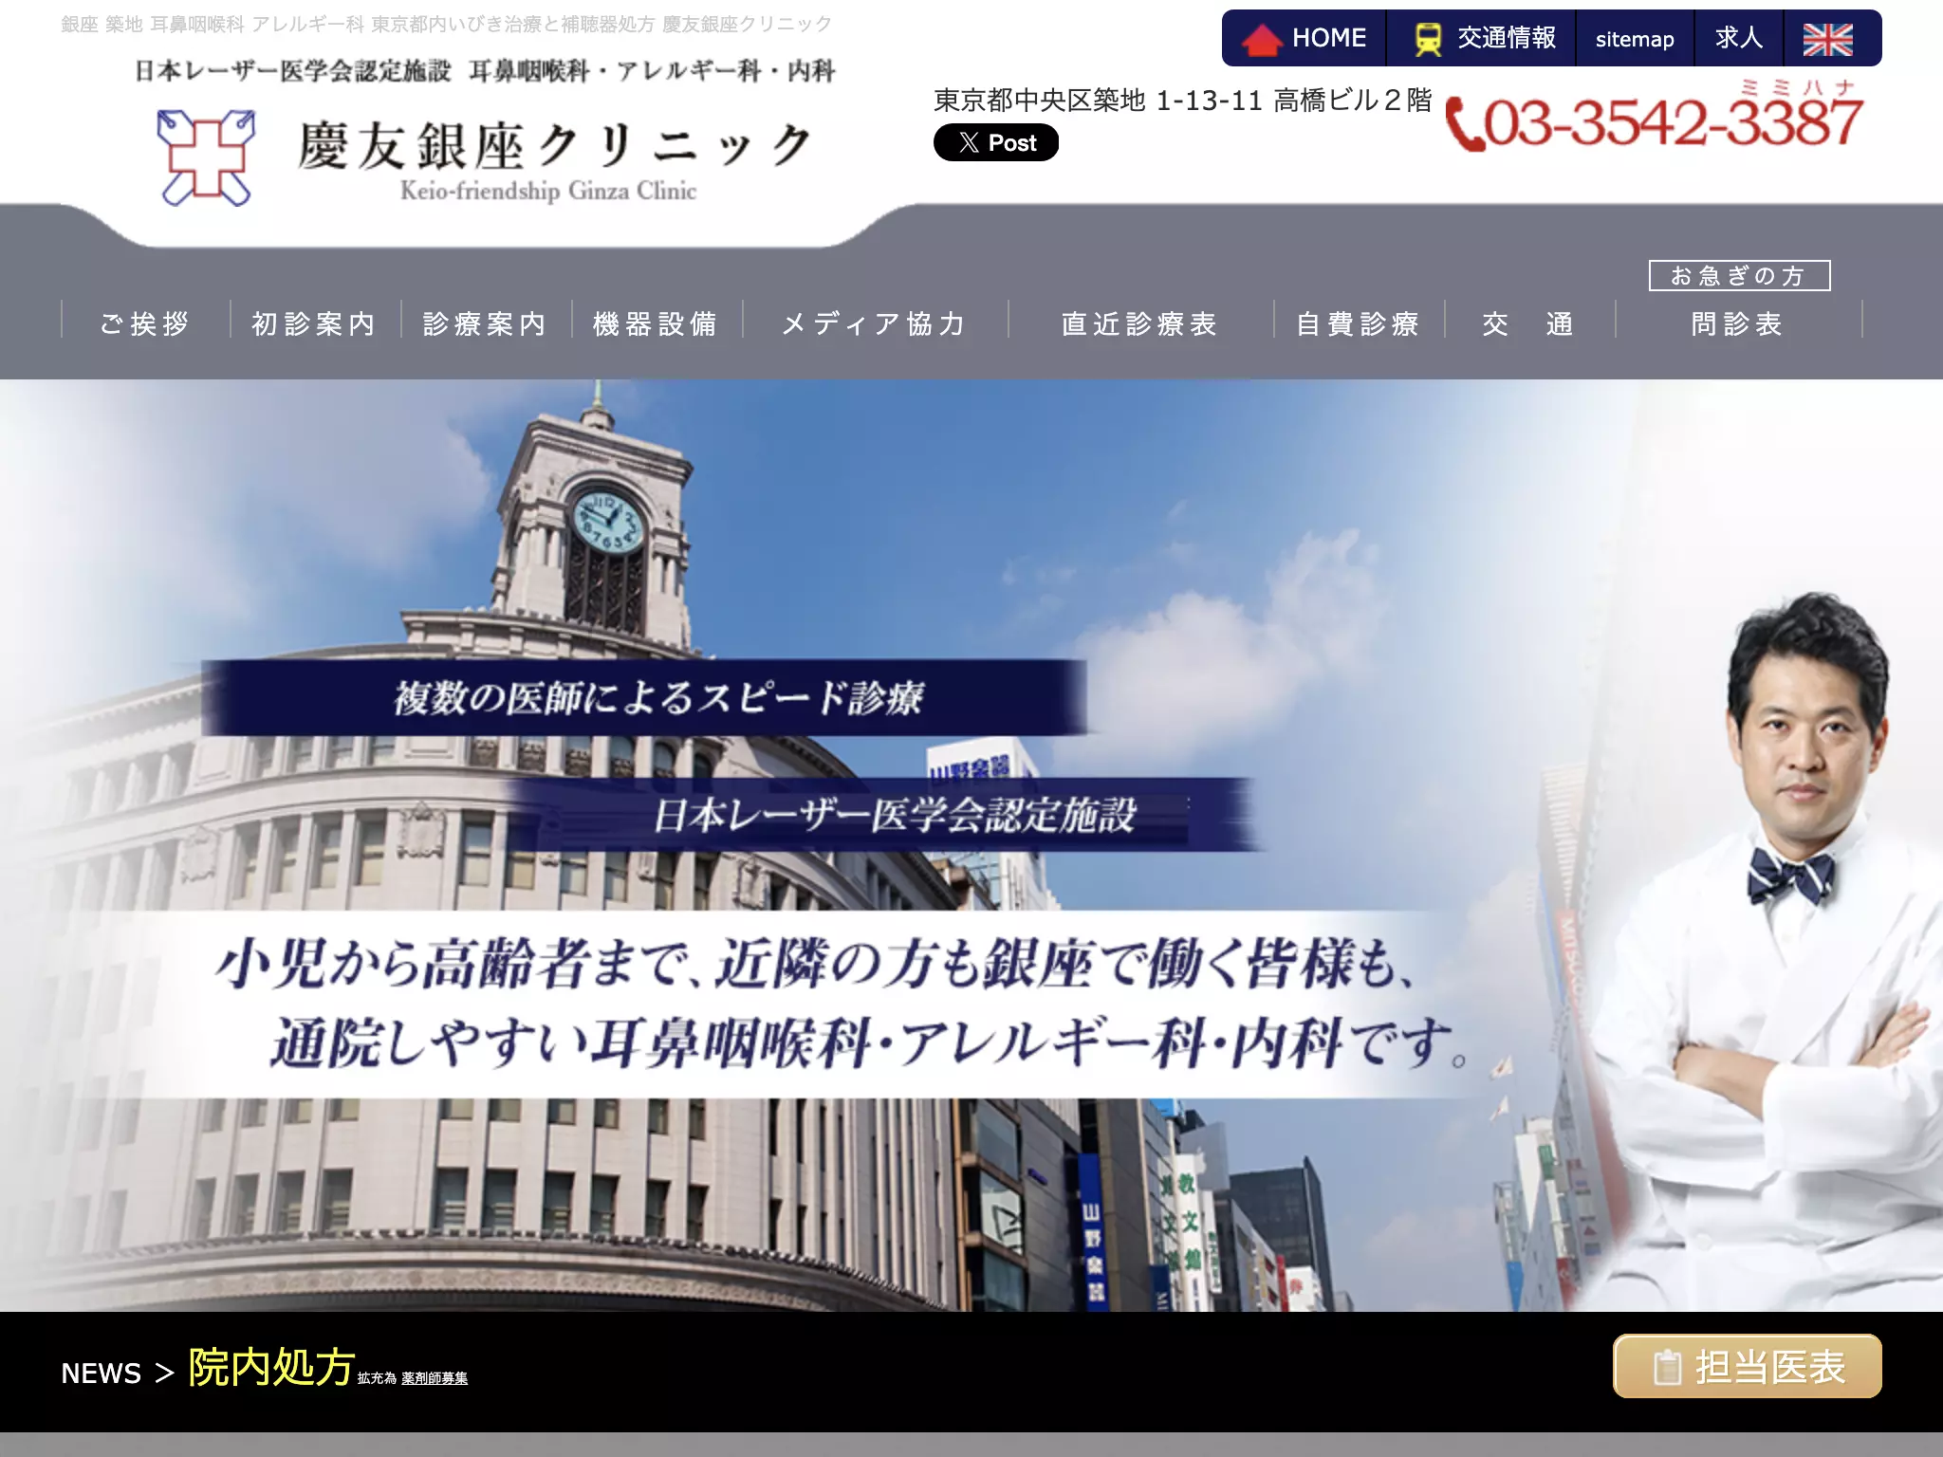Open the 担当医表 doctor schedule button
The width and height of the screenshot is (1943, 1457).
click(1747, 1366)
